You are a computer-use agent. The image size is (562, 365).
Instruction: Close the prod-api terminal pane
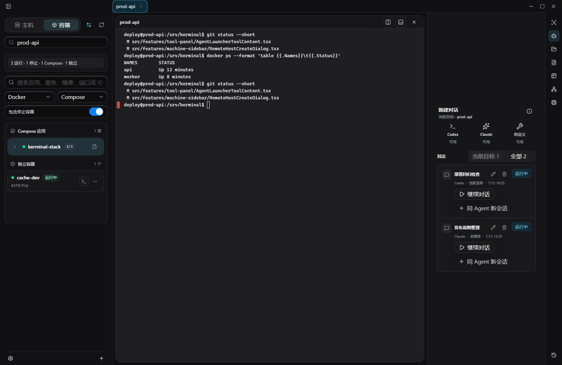[414, 22]
